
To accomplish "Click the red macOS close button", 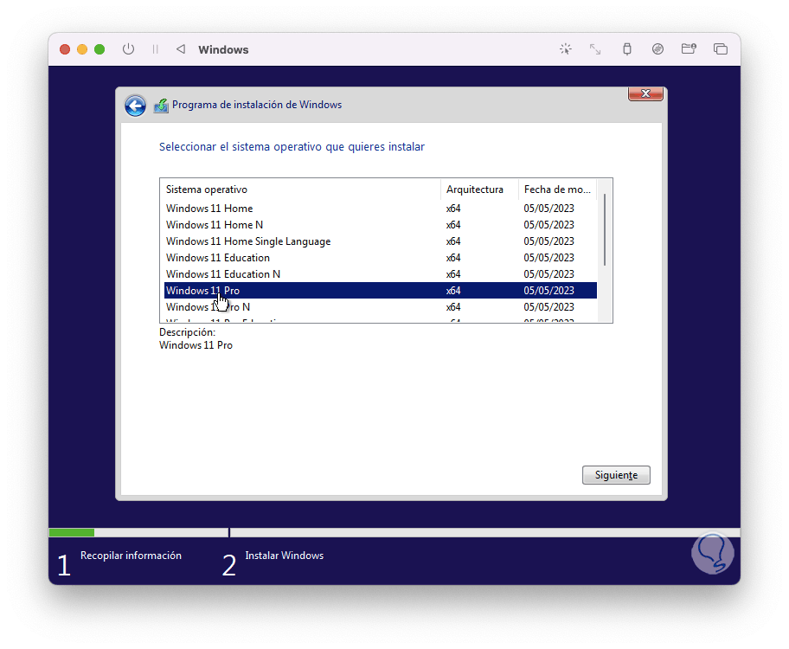I will click(x=64, y=49).
